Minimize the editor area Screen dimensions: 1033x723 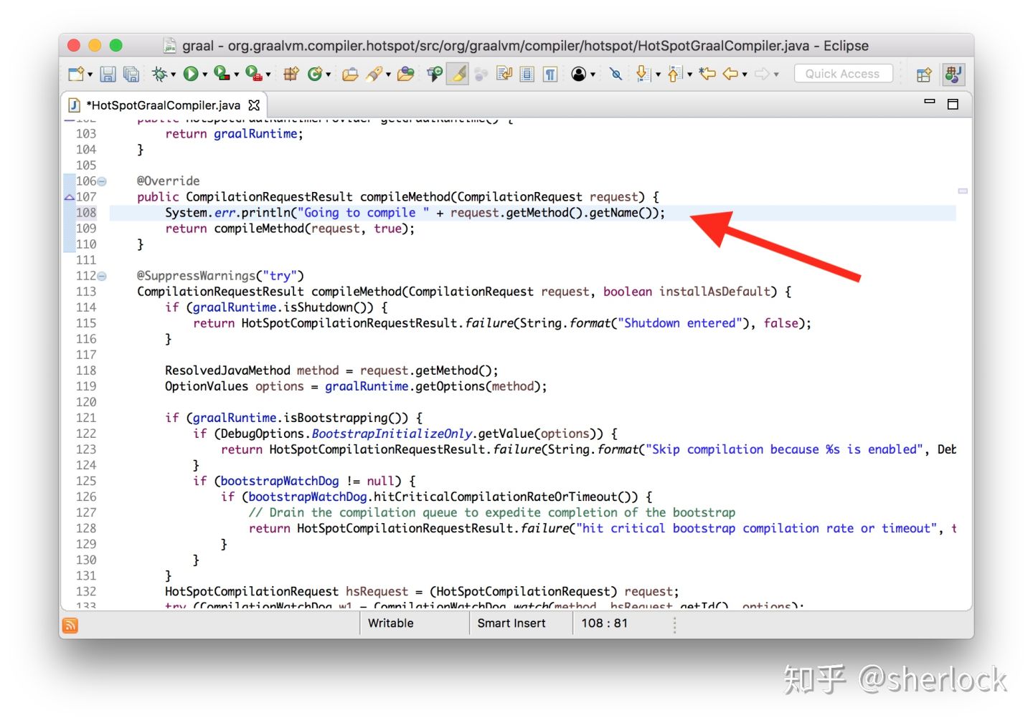(x=930, y=102)
